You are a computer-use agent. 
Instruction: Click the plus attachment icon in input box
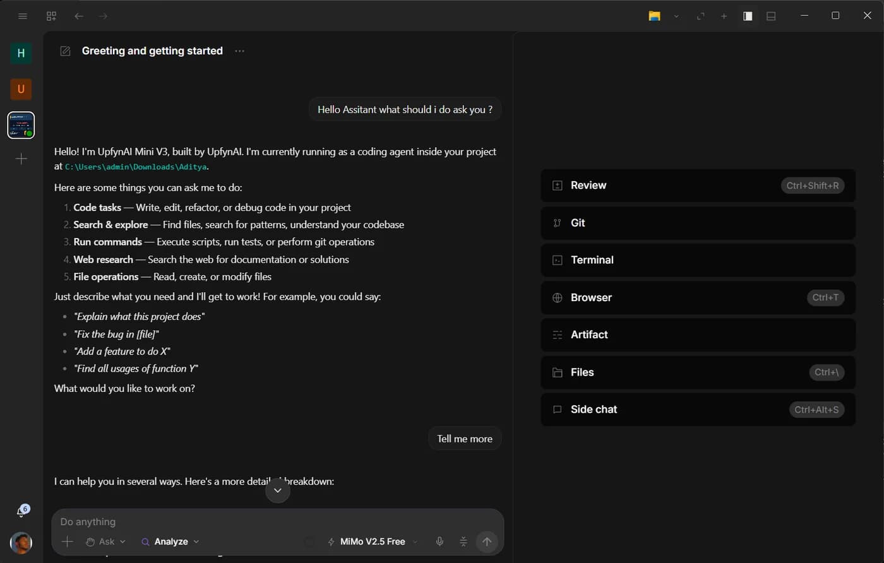pos(67,542)
